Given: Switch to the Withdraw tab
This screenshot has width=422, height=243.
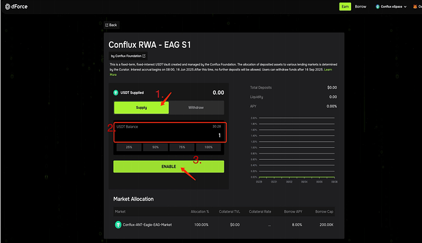Looking at the screenshot, I should 196,108.
